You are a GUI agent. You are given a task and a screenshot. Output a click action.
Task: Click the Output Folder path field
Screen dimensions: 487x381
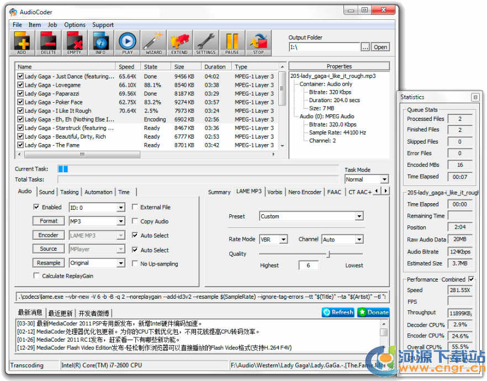(325, 47)
